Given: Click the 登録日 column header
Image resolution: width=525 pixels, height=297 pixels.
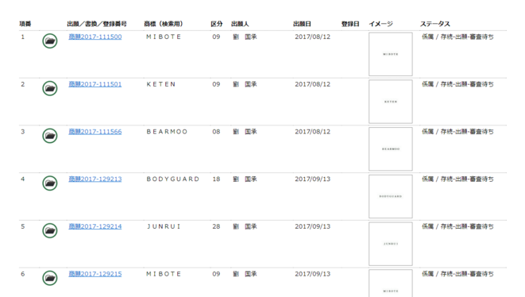Looking at the screenshot, I should click(x=350, y=24).
